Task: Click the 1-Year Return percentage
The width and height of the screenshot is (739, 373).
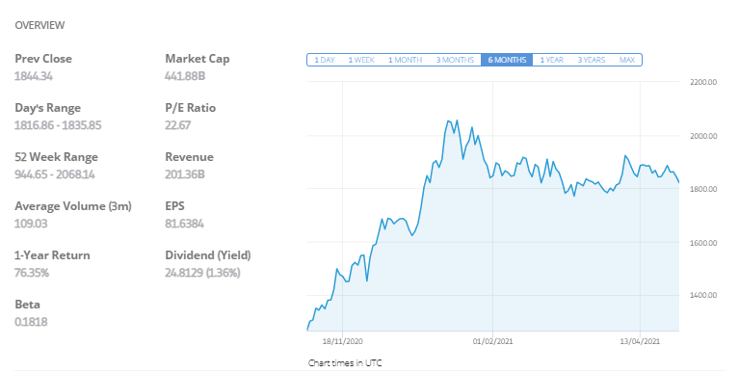Action: pos(32,273)
